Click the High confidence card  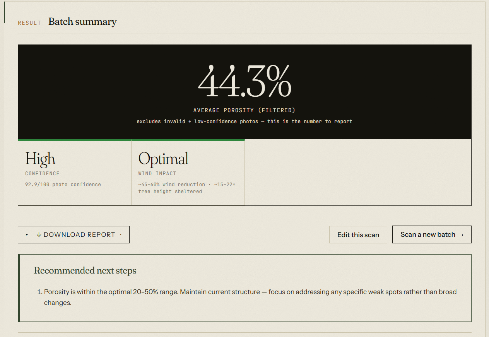click(x=75, y=173)
